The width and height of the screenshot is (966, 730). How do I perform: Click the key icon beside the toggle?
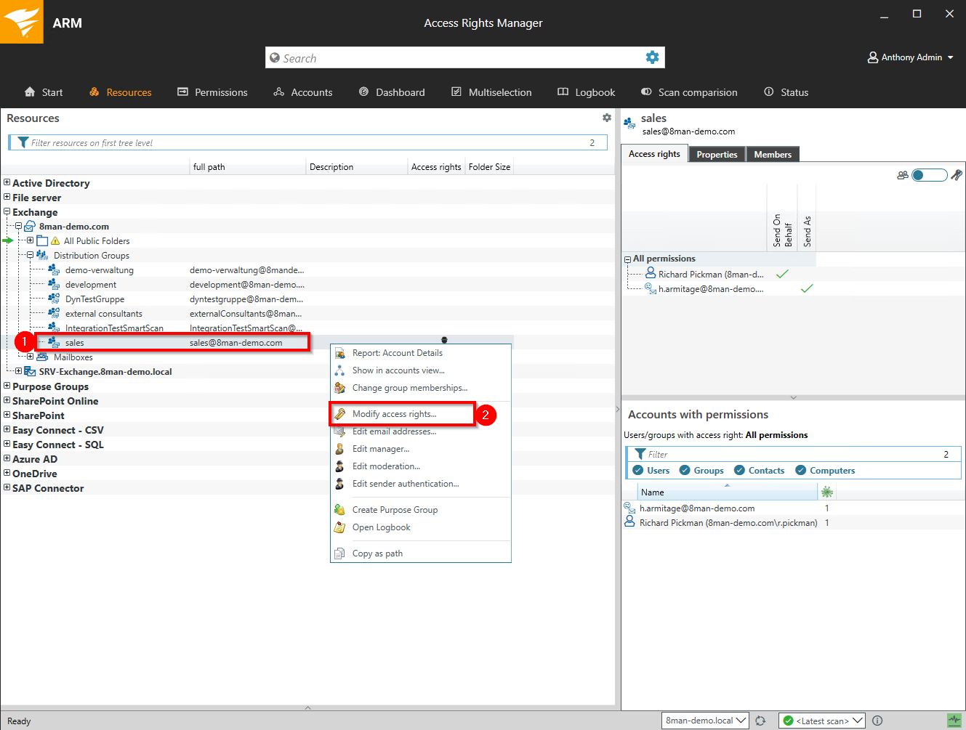click(x=957, y=175)
